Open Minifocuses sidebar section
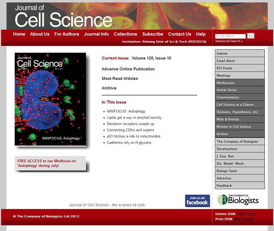The width and height of the screenshot is (274, 231). click(240, 83)
